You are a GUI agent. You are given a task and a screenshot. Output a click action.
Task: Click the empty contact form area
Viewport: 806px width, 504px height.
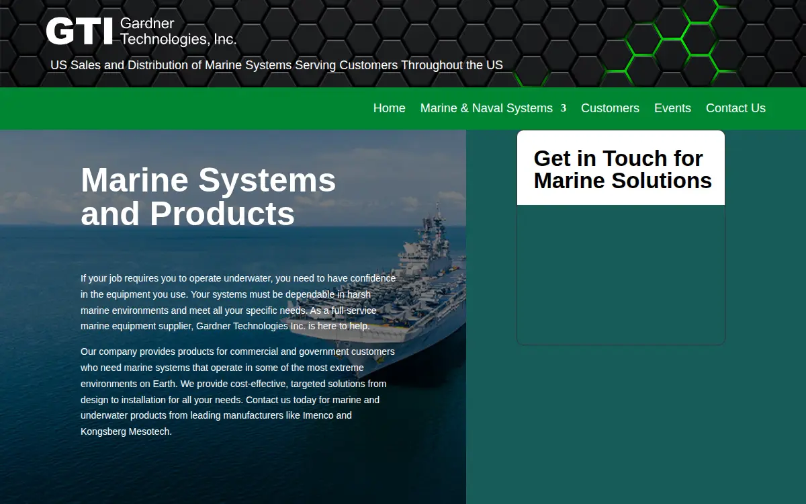click(621, 274)
